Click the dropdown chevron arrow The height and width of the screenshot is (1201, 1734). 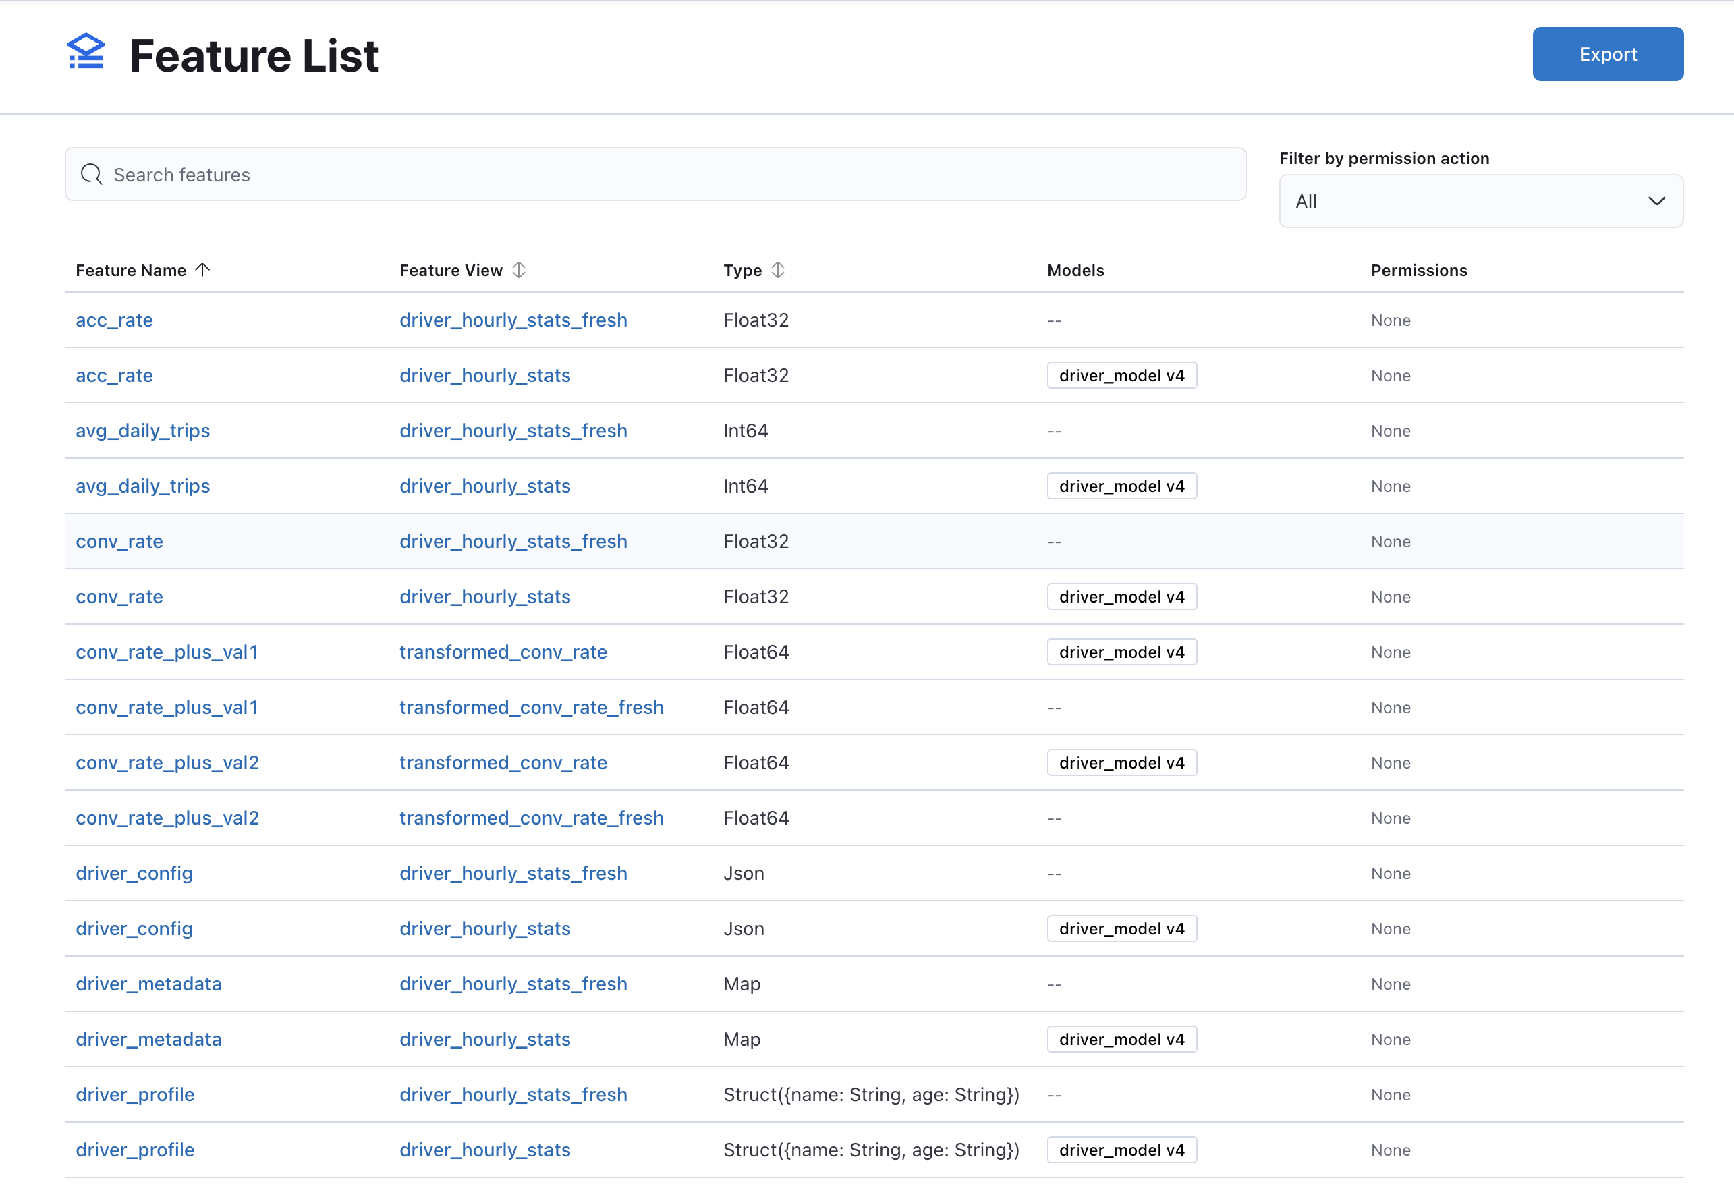(1656, 201)
